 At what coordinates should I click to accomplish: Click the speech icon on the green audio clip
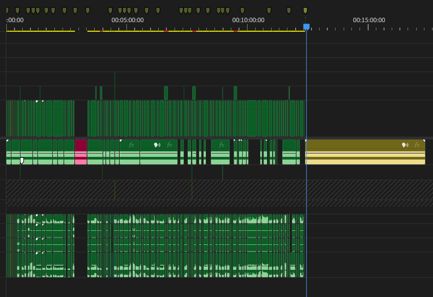point(157,145)
